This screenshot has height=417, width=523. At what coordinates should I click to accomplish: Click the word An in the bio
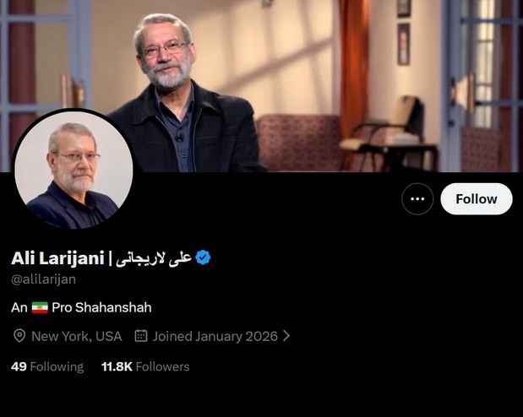[x=19, y=307]
